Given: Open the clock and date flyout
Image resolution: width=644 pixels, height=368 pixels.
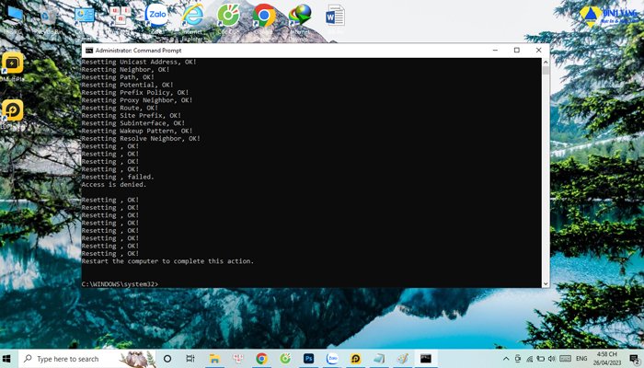Looking at the screenshot, I should click(609, 358).
